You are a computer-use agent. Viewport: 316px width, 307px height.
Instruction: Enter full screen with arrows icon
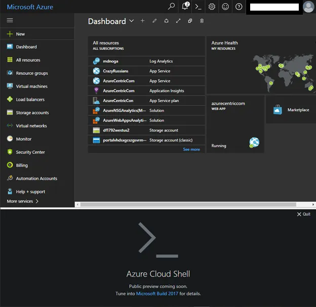tap(178, 21)
